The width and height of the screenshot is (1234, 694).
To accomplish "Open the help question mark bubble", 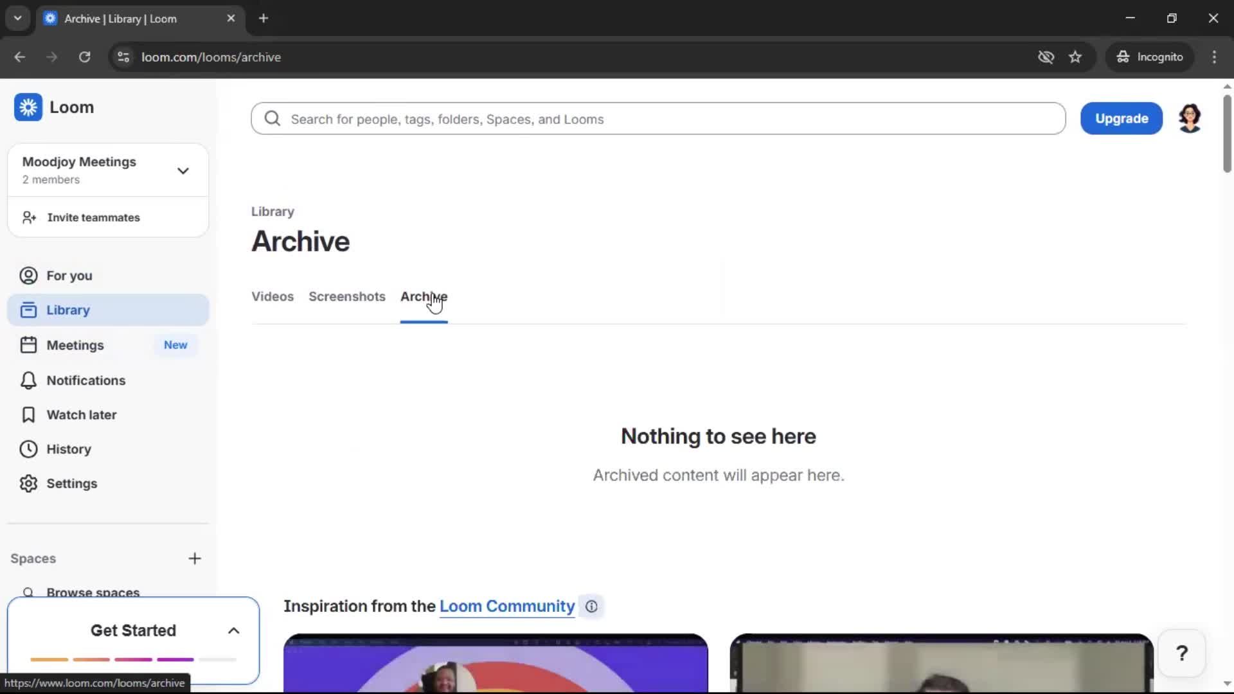I will pyautogui.click(x=1182, y=652).
